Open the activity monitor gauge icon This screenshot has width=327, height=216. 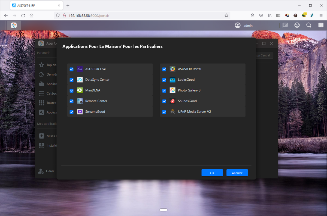click(x=297, y=25)
